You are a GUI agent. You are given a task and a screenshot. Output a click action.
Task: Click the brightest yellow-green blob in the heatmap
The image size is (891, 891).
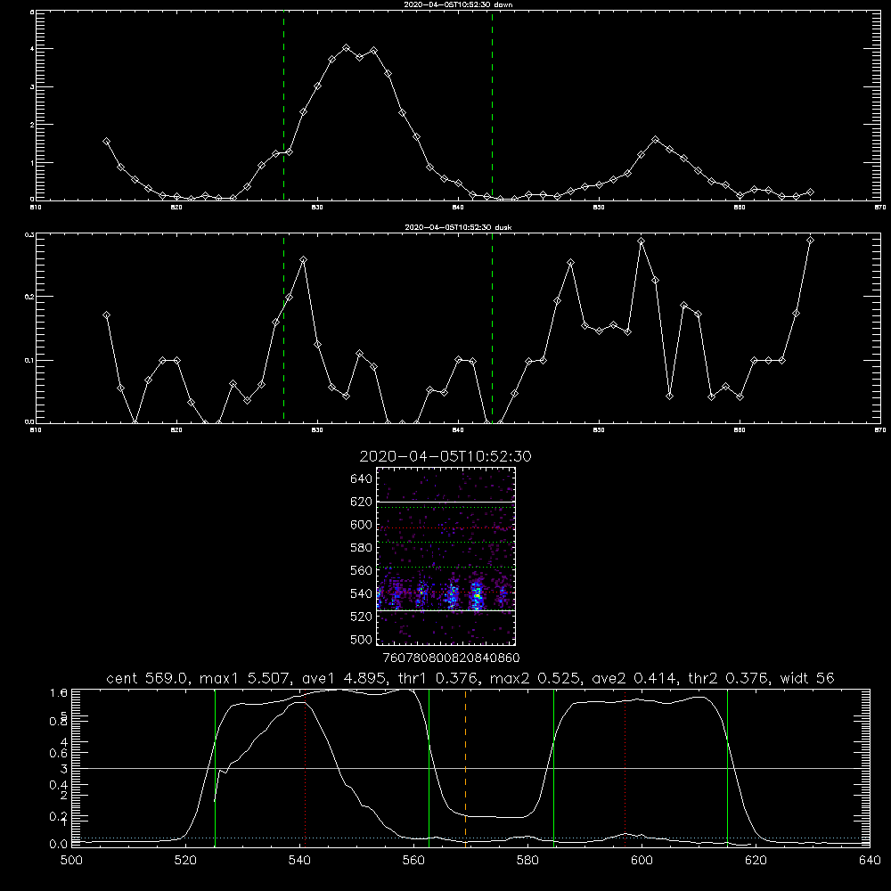coord(478,595)
